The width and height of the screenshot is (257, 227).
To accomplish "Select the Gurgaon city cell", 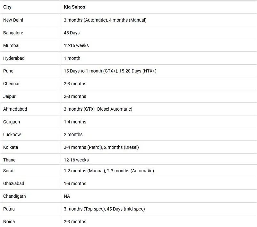I will tap(12, 122).
